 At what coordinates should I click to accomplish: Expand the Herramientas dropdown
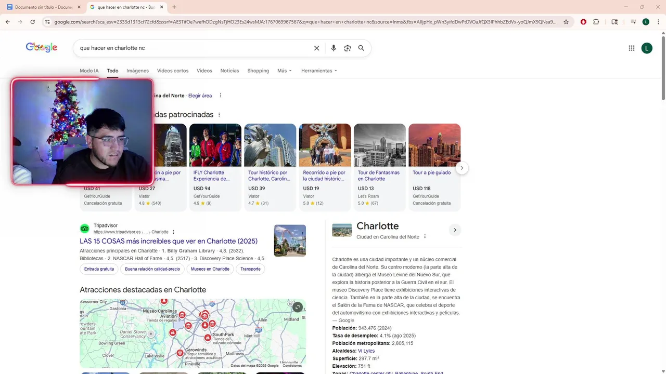coord(319,71)
